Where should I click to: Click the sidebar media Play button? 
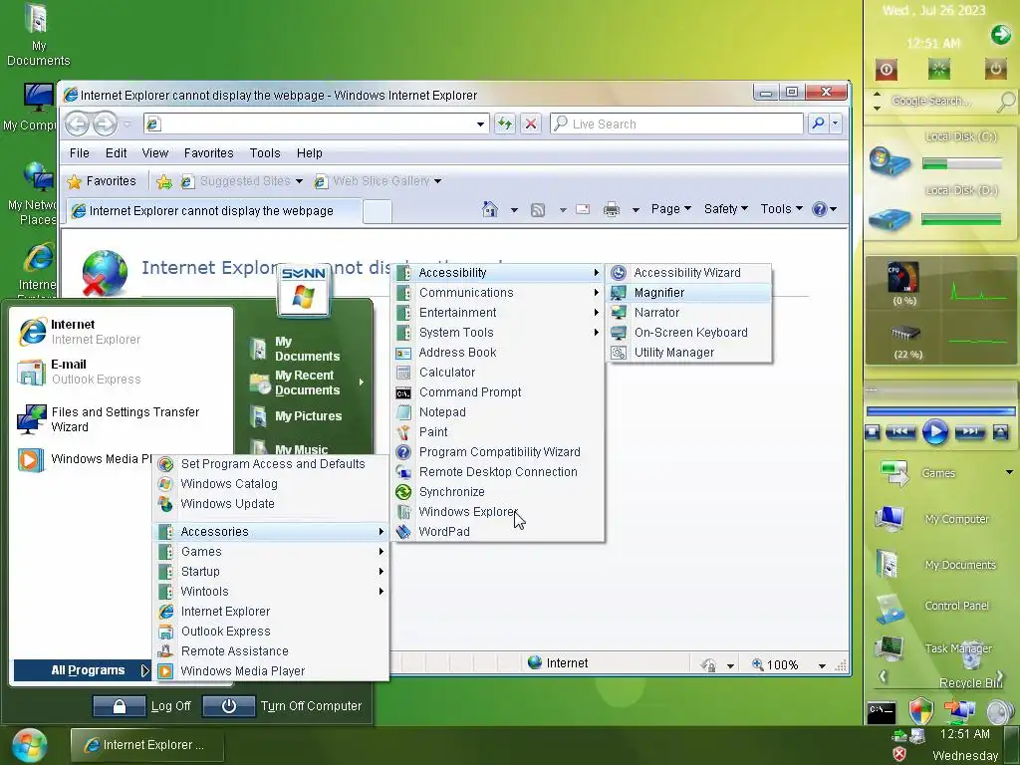935,432
